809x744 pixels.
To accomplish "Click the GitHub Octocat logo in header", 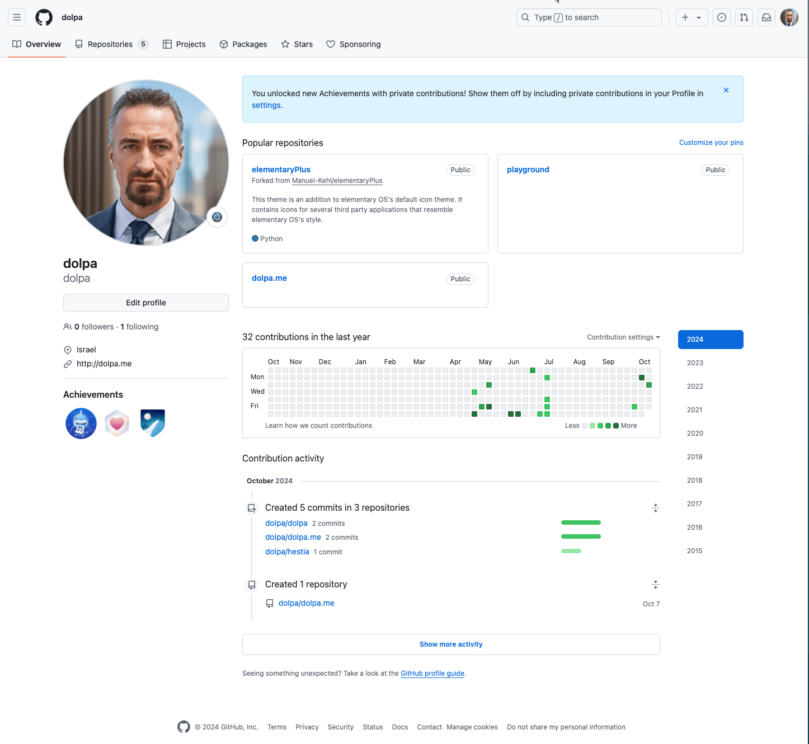I will (44, 17).
